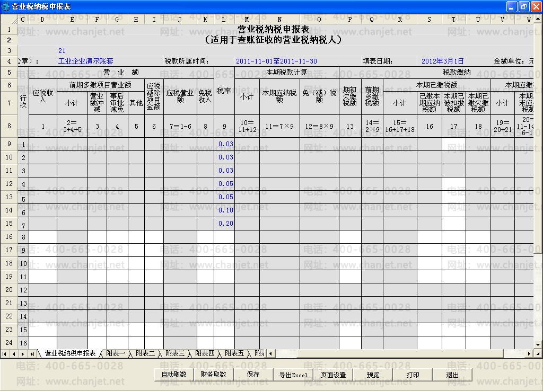Click the 本期已被扣缴税额 heading cell
The width and height of the screenshot is (543, 391).
click(x=454, y=103)
